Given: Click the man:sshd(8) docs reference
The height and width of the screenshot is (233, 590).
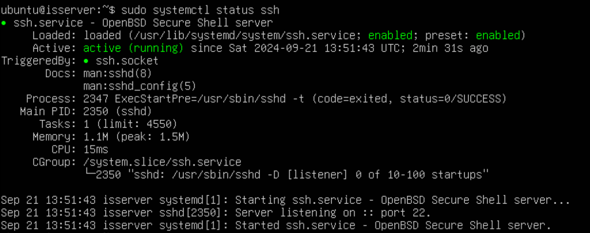Looking at the screenshot, I should (117, 74).
